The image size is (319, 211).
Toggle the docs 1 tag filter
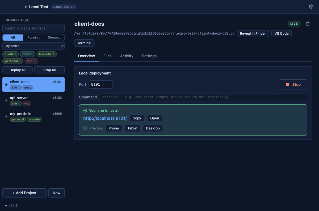(x=28, y=54)
